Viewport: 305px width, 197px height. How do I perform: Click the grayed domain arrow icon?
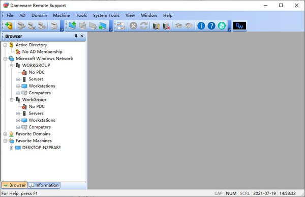point(42,26)
